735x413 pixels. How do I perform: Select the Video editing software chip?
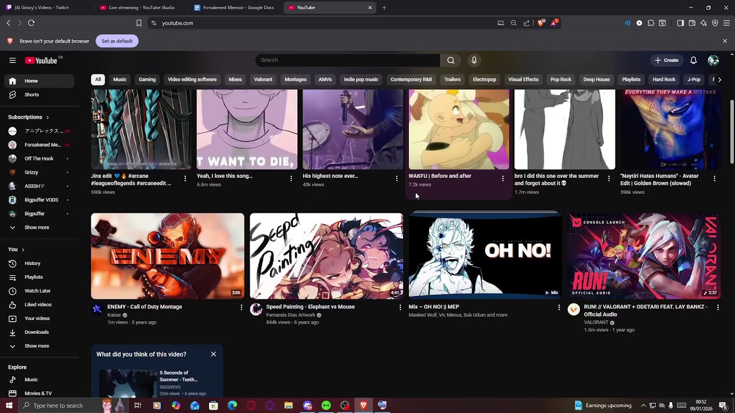click(192, 80)
